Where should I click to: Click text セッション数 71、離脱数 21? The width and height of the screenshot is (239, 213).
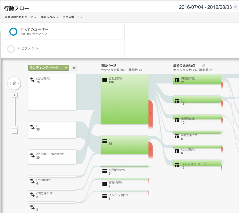[x=193, y=70]
